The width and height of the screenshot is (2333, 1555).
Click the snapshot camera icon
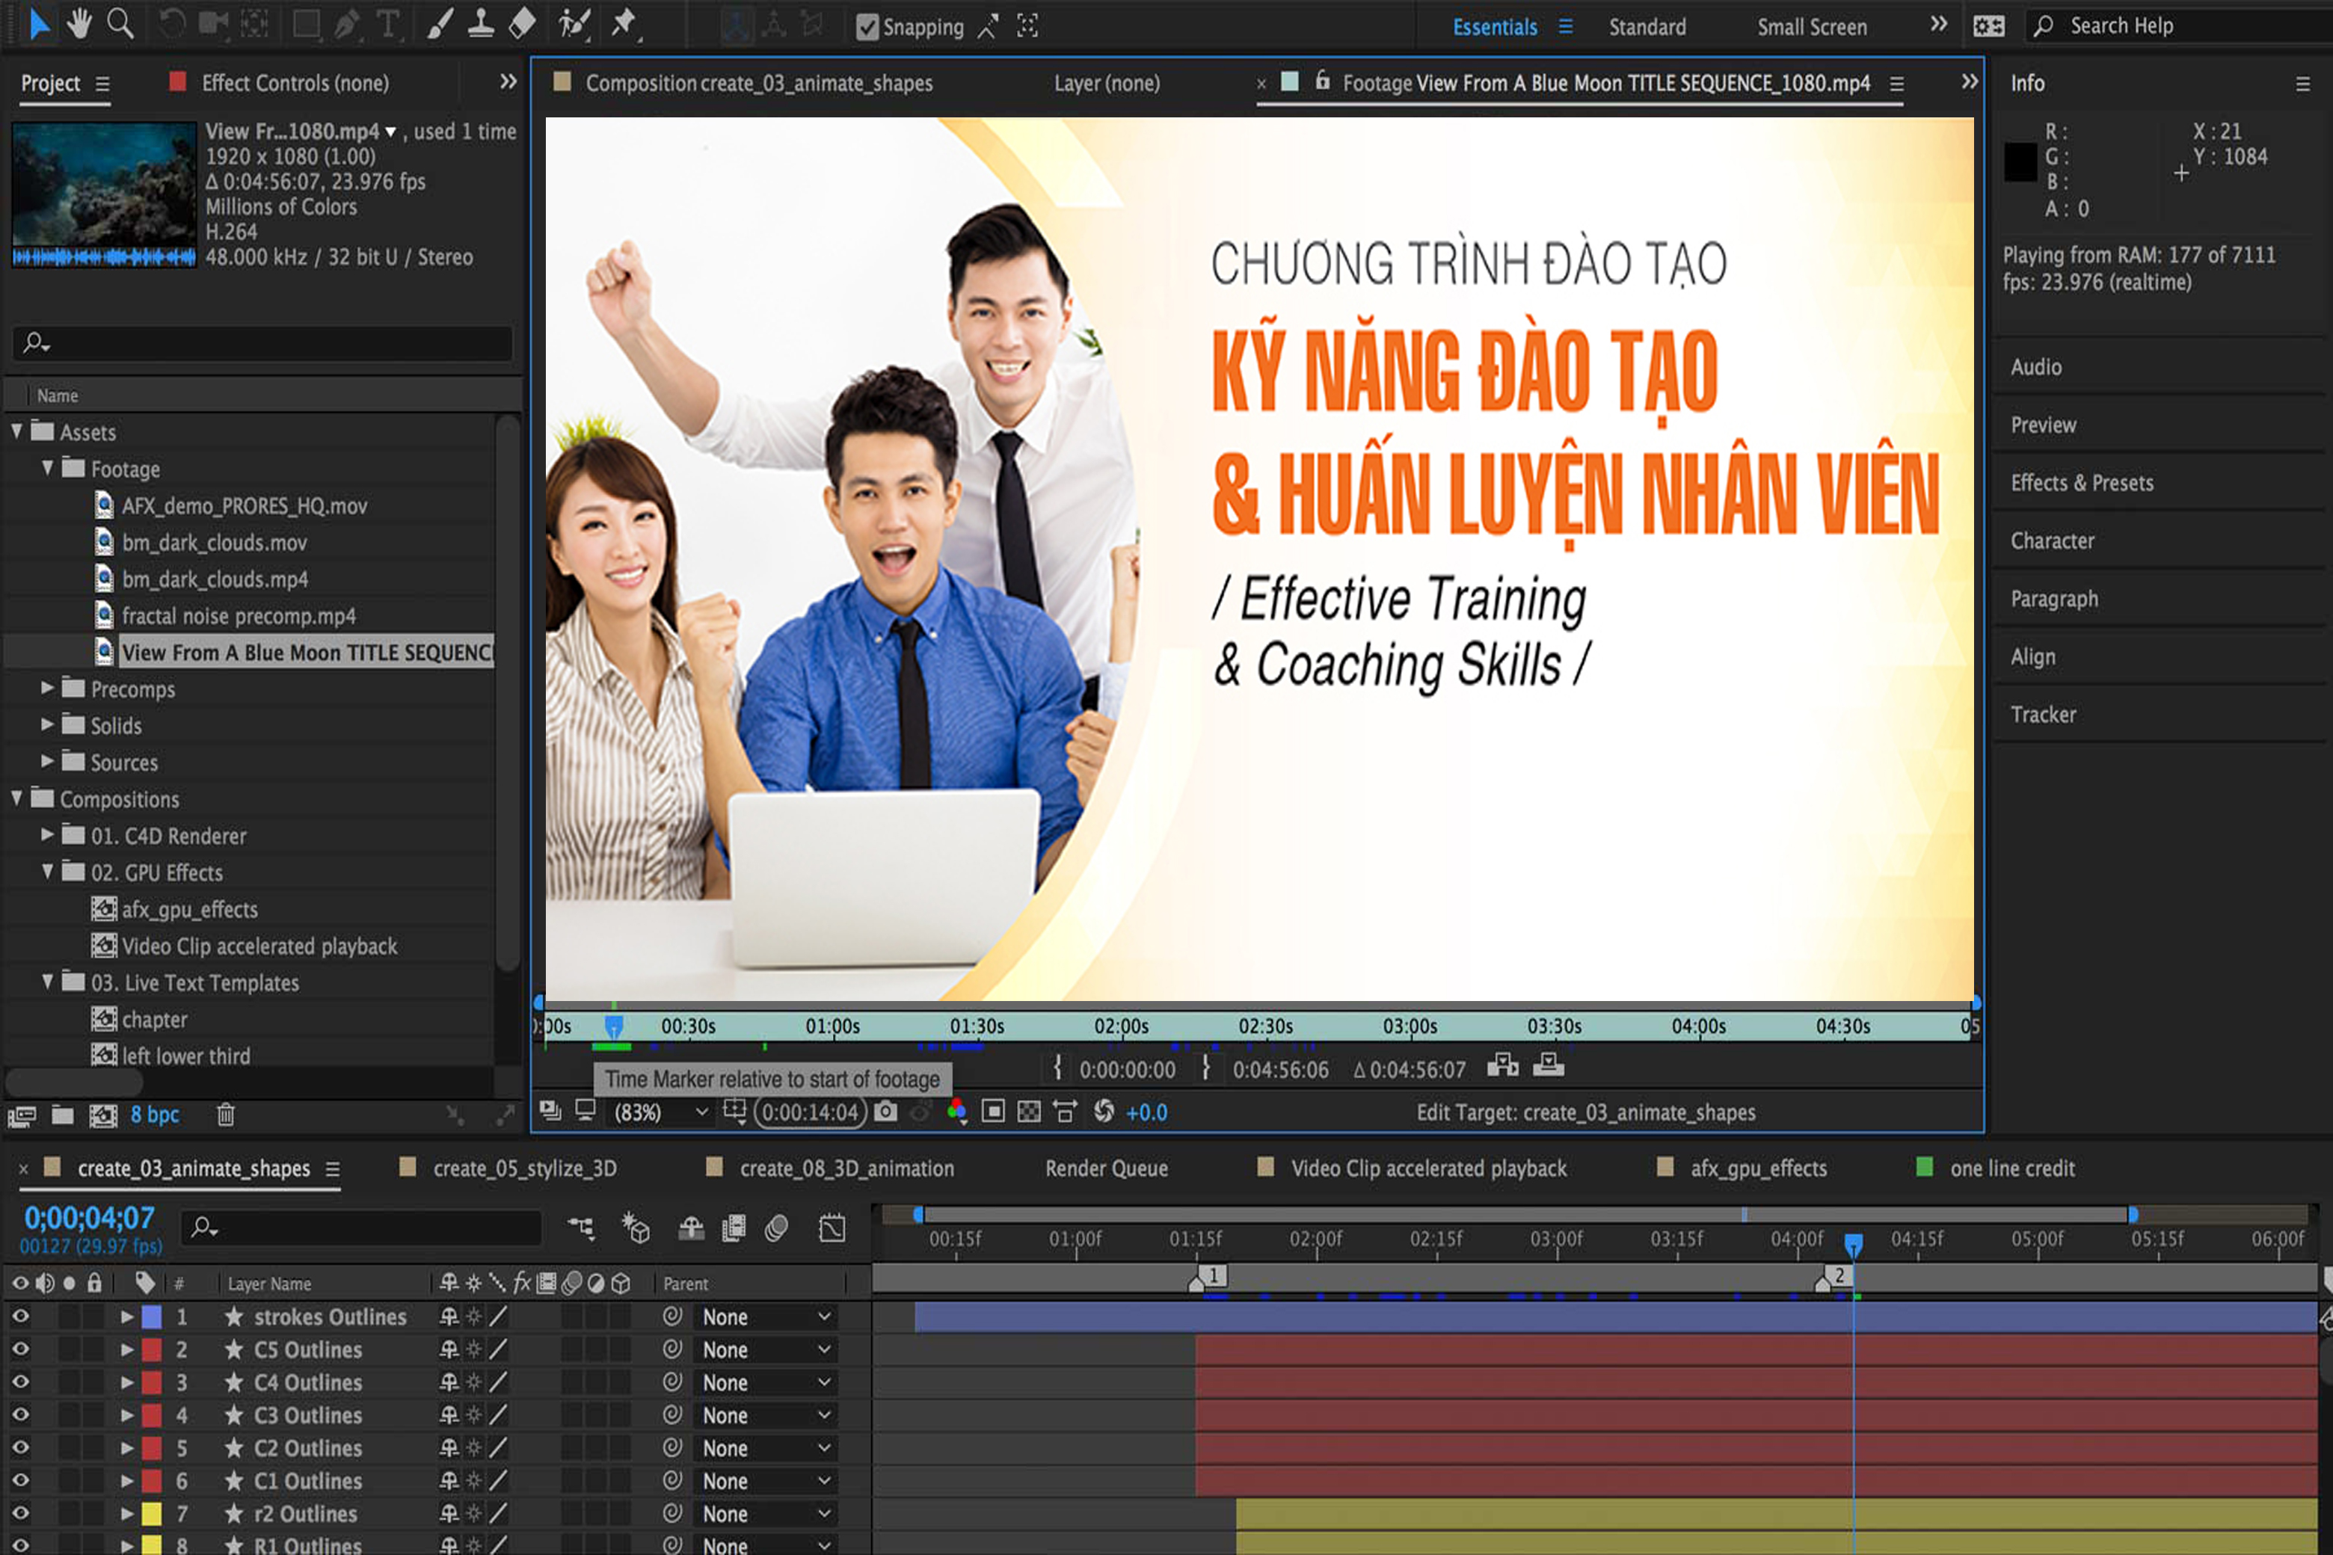click(886, 1112)
